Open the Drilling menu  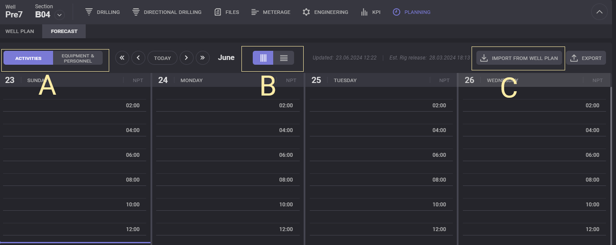coord(102,12)
